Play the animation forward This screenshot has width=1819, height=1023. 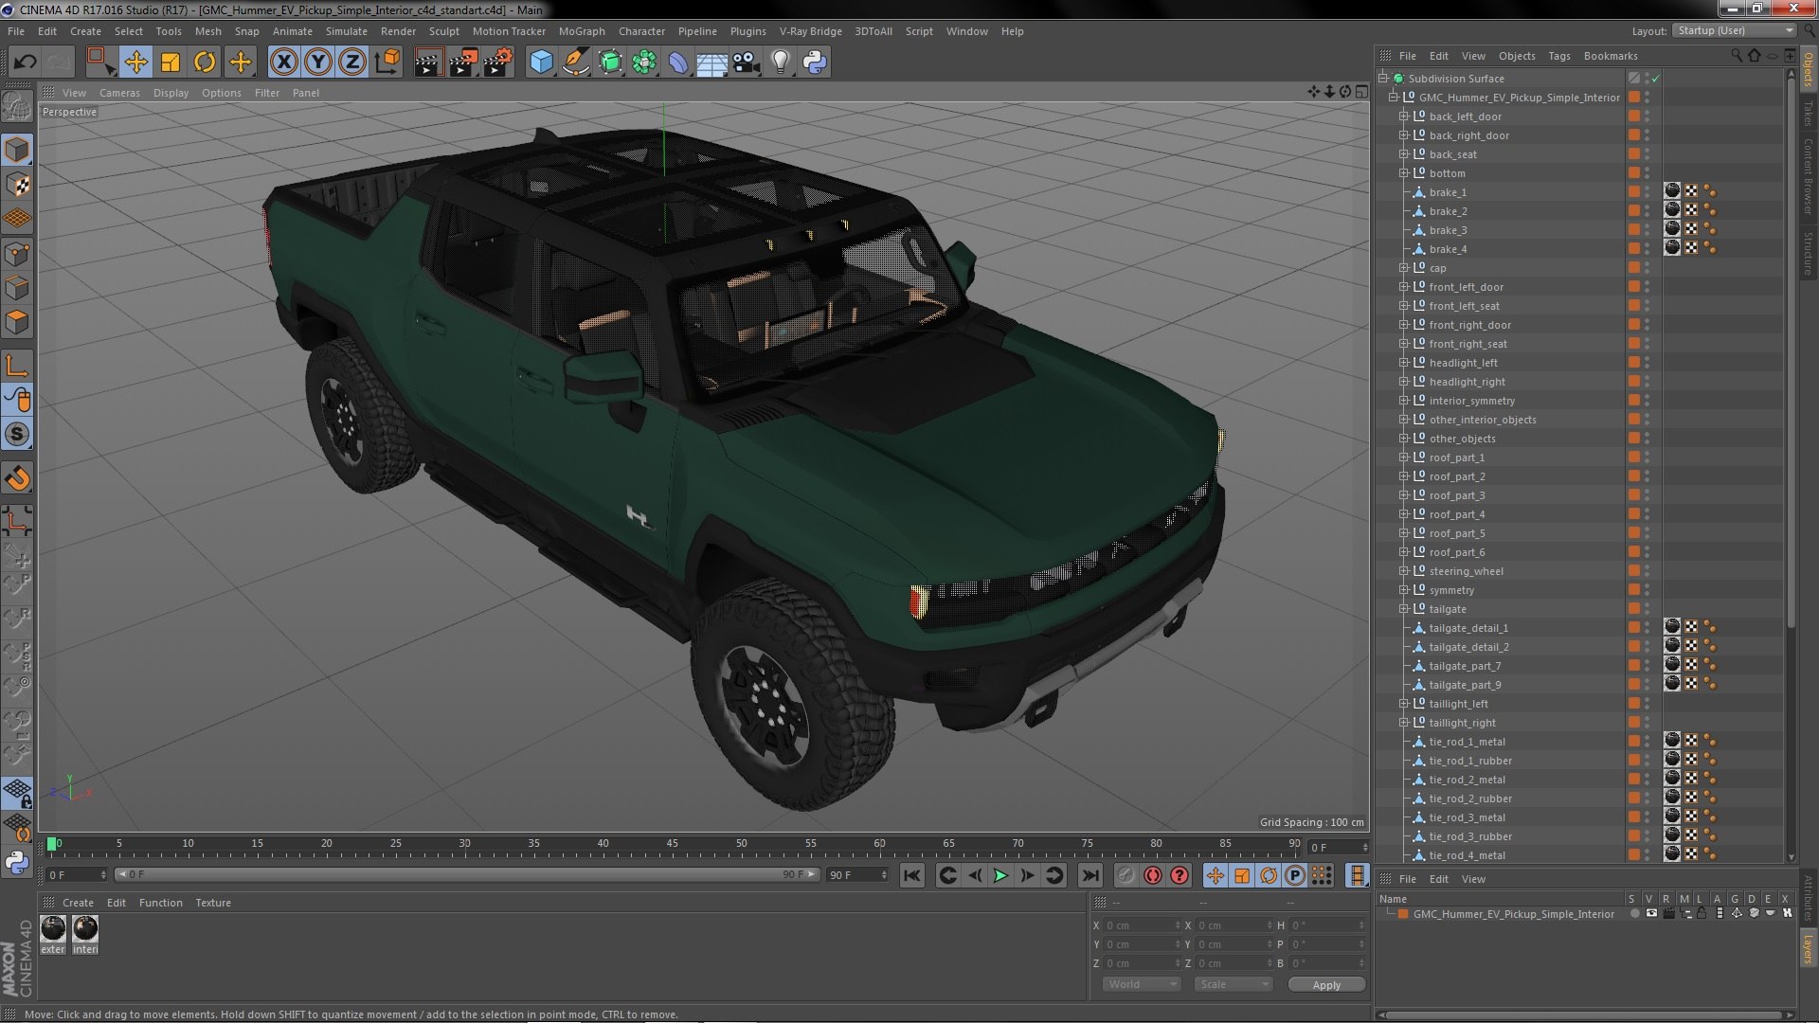click(x=1000, y=876)
